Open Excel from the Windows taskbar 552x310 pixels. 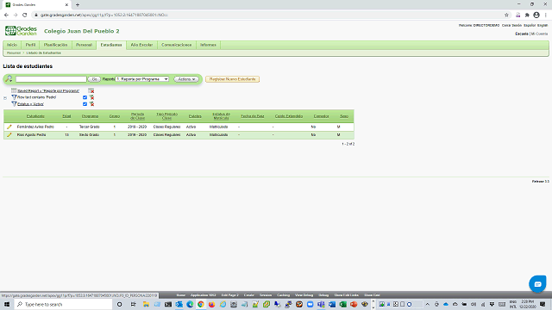point(342,304)
